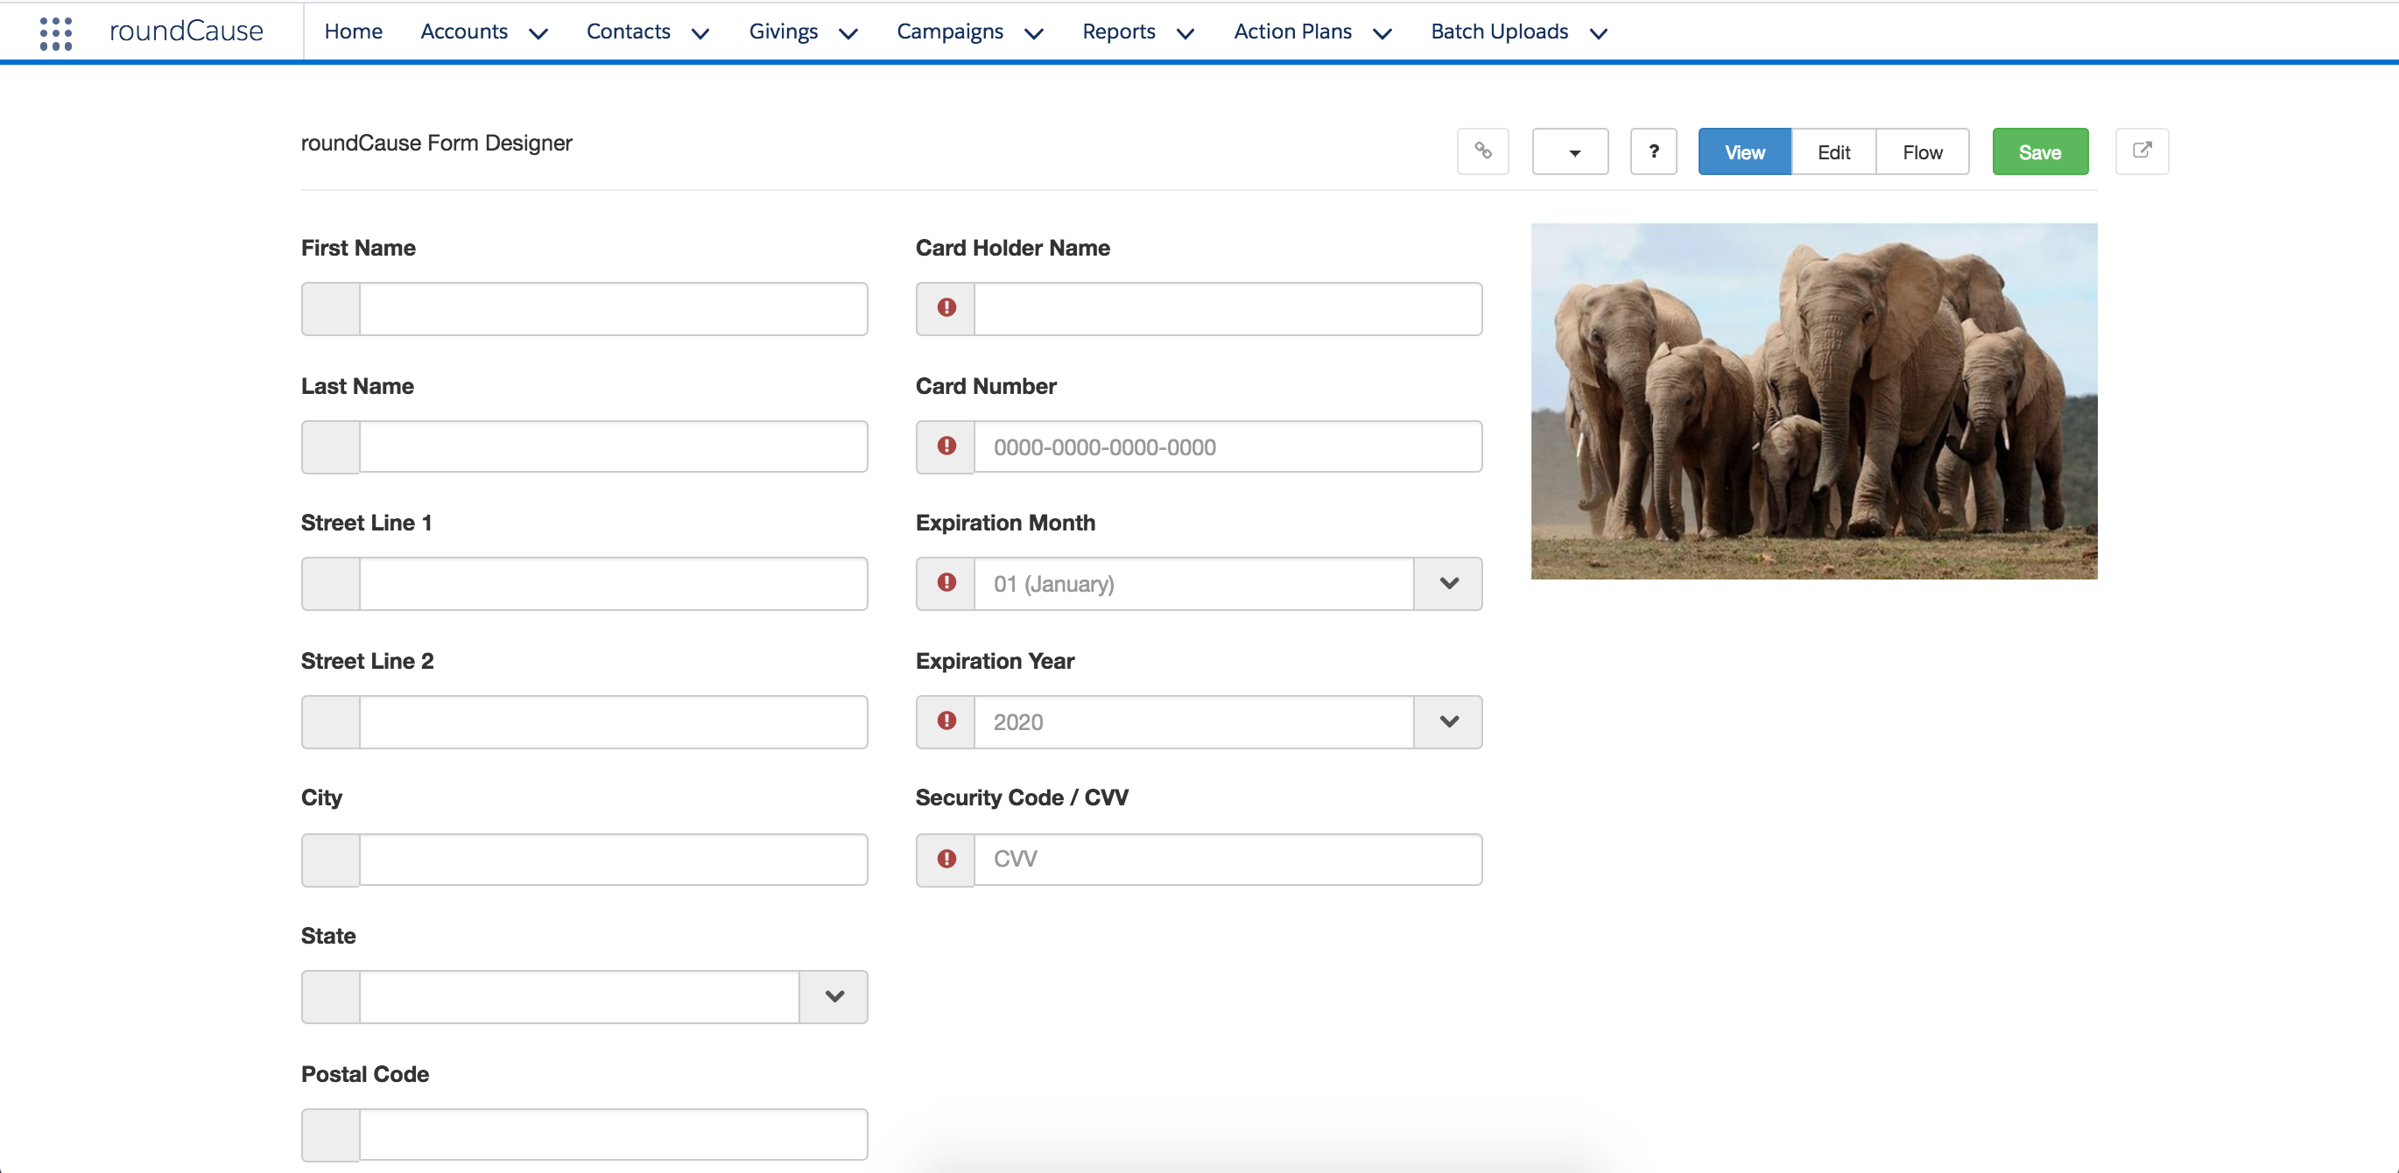This screenshot has height=1173, width=2399.
Task: Open the help question mark button
Action: (1653, 151)
